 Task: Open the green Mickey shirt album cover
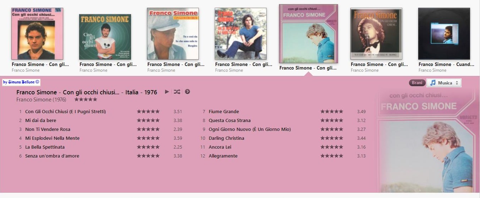pos(105,37)
